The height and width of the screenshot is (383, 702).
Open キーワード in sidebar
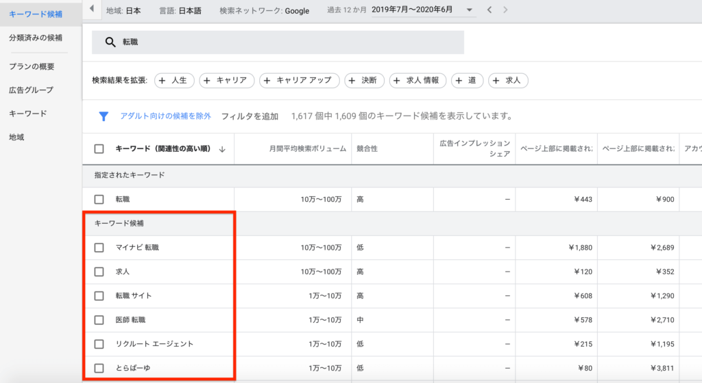coord(27,114)
